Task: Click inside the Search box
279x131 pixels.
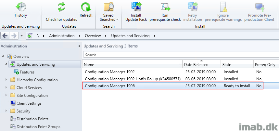Action: [x=181, y=55]
